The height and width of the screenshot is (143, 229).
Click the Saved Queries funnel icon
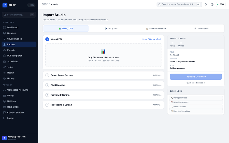pos(5,39)
